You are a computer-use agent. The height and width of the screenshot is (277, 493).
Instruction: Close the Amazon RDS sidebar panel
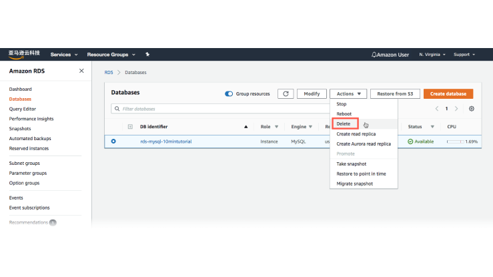[x=81, y=71]
